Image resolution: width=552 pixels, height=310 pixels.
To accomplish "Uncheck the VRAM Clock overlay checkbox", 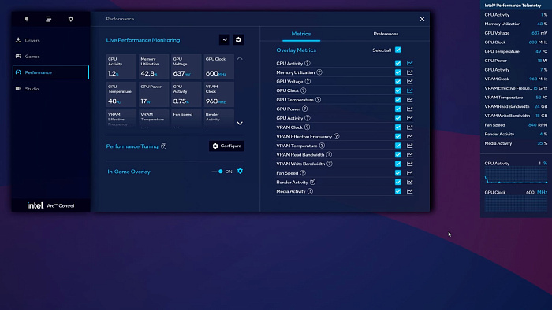I will coord(397,127).
